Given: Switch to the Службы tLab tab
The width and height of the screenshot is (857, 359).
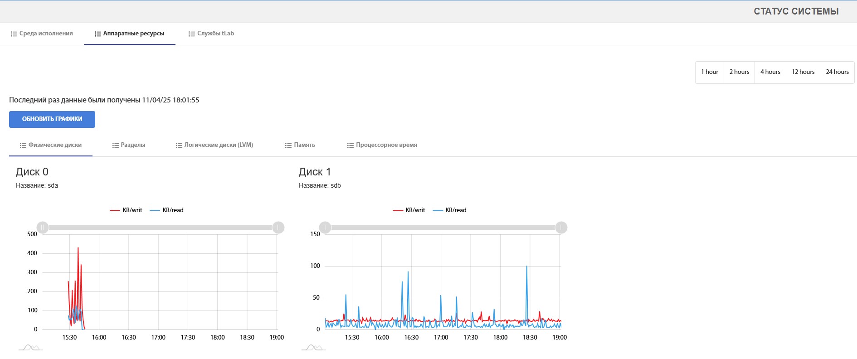Looking at the screenshot, I should click(211, 34).
